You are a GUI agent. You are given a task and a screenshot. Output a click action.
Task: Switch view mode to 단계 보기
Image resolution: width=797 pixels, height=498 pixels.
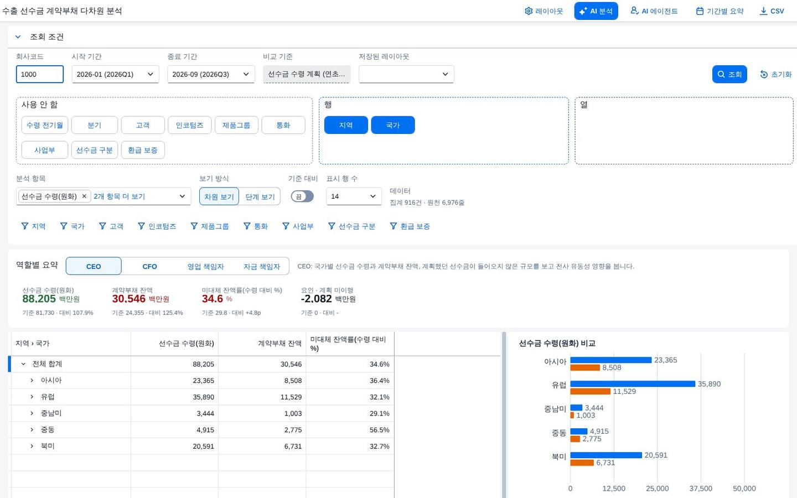pos(260,196)
